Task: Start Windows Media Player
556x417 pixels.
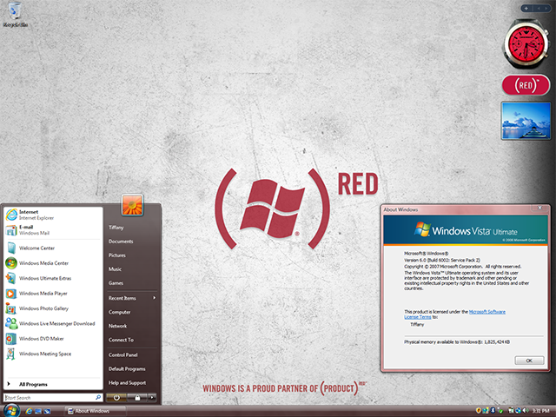Action: (x=43, y=294)
